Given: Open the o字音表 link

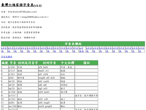Looking at the screenshot, I should pyautogui.click(x=96, y=49).
